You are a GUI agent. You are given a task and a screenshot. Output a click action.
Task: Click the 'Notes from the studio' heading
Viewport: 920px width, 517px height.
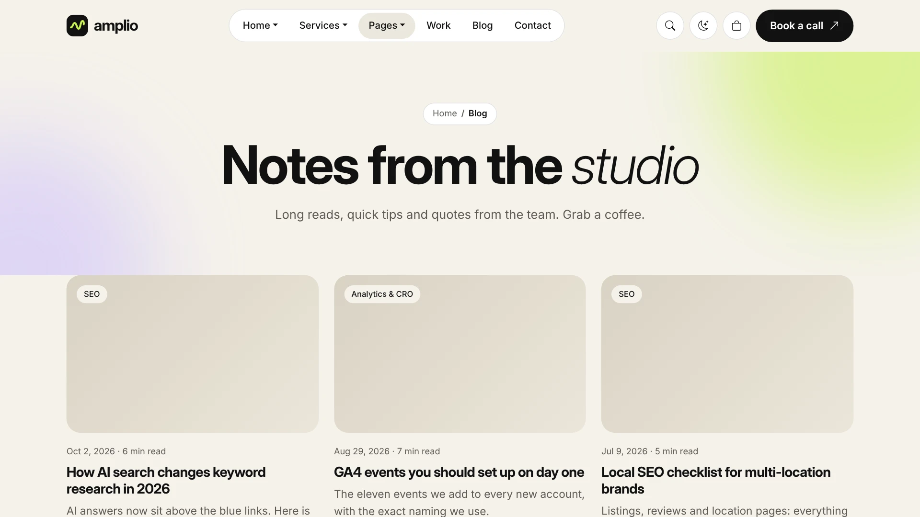[x=460, y=166]
